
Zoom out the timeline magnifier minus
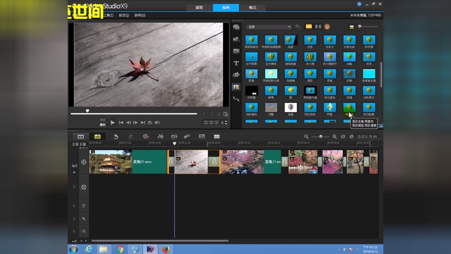[306, 137]
